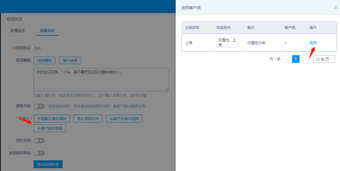The image size is (340, 171).
Task: Click 从客户分类中选择 button
Action: (124, 119)
